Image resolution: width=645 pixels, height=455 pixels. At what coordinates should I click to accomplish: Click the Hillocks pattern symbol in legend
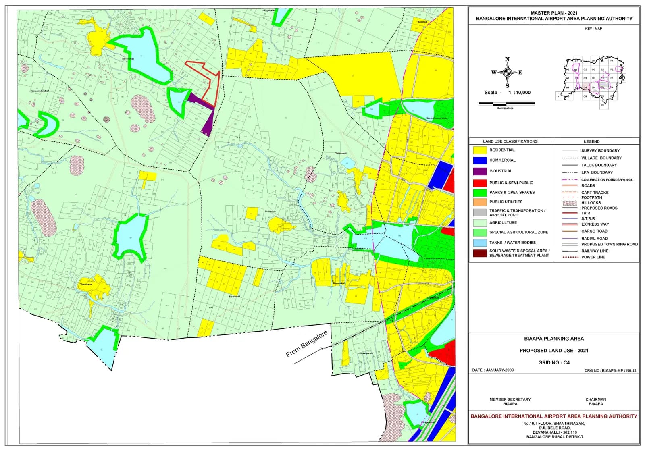coord(570,203)
